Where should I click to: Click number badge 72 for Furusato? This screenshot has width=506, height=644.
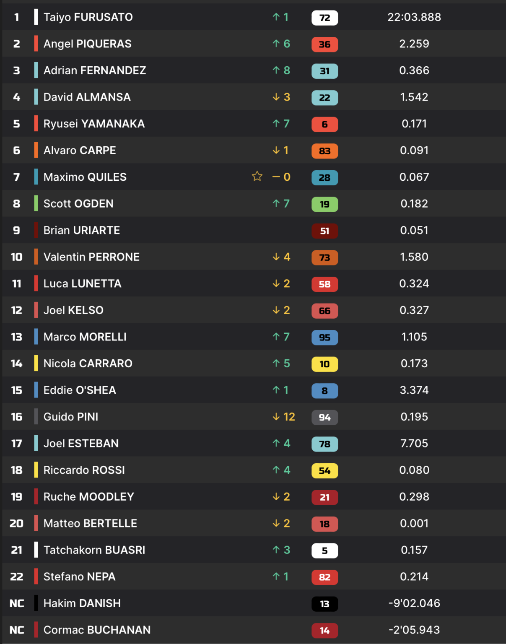point(324,18)
